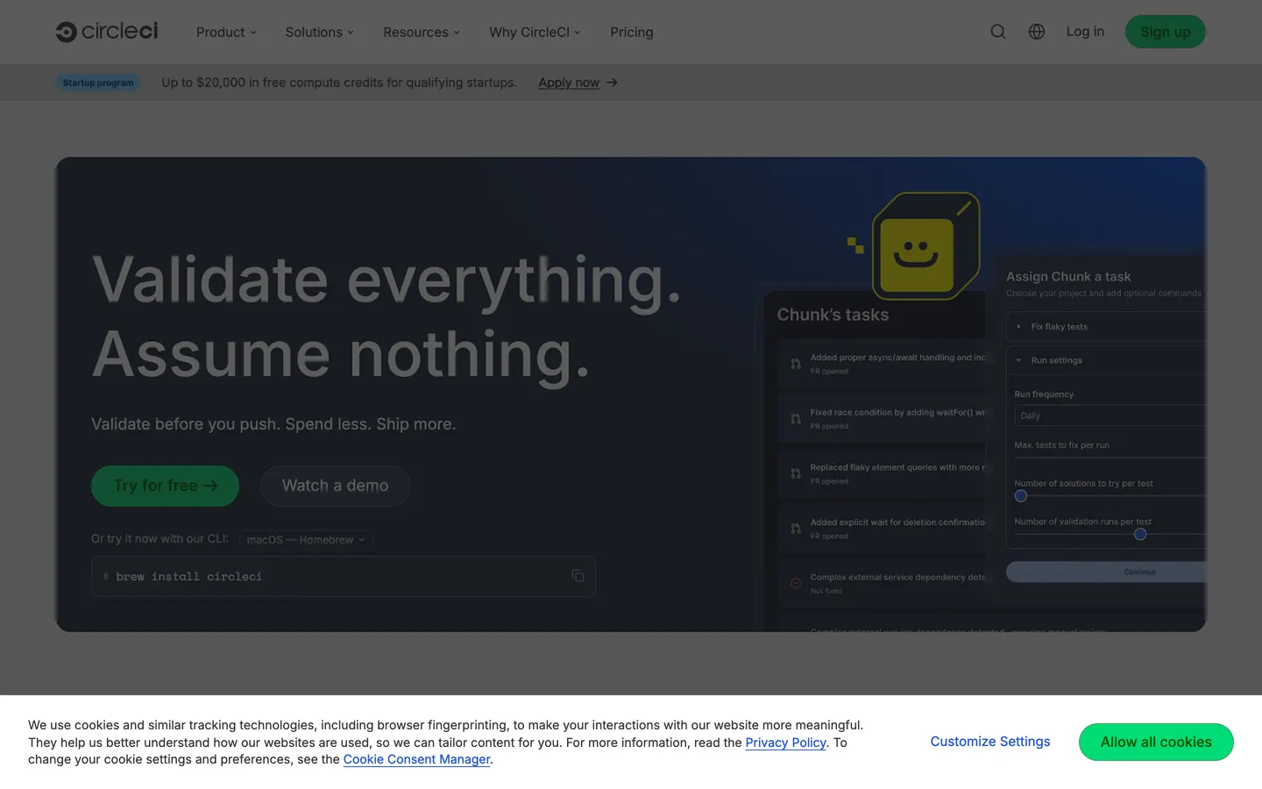Click Apply now for startup credits

point(569,82)
